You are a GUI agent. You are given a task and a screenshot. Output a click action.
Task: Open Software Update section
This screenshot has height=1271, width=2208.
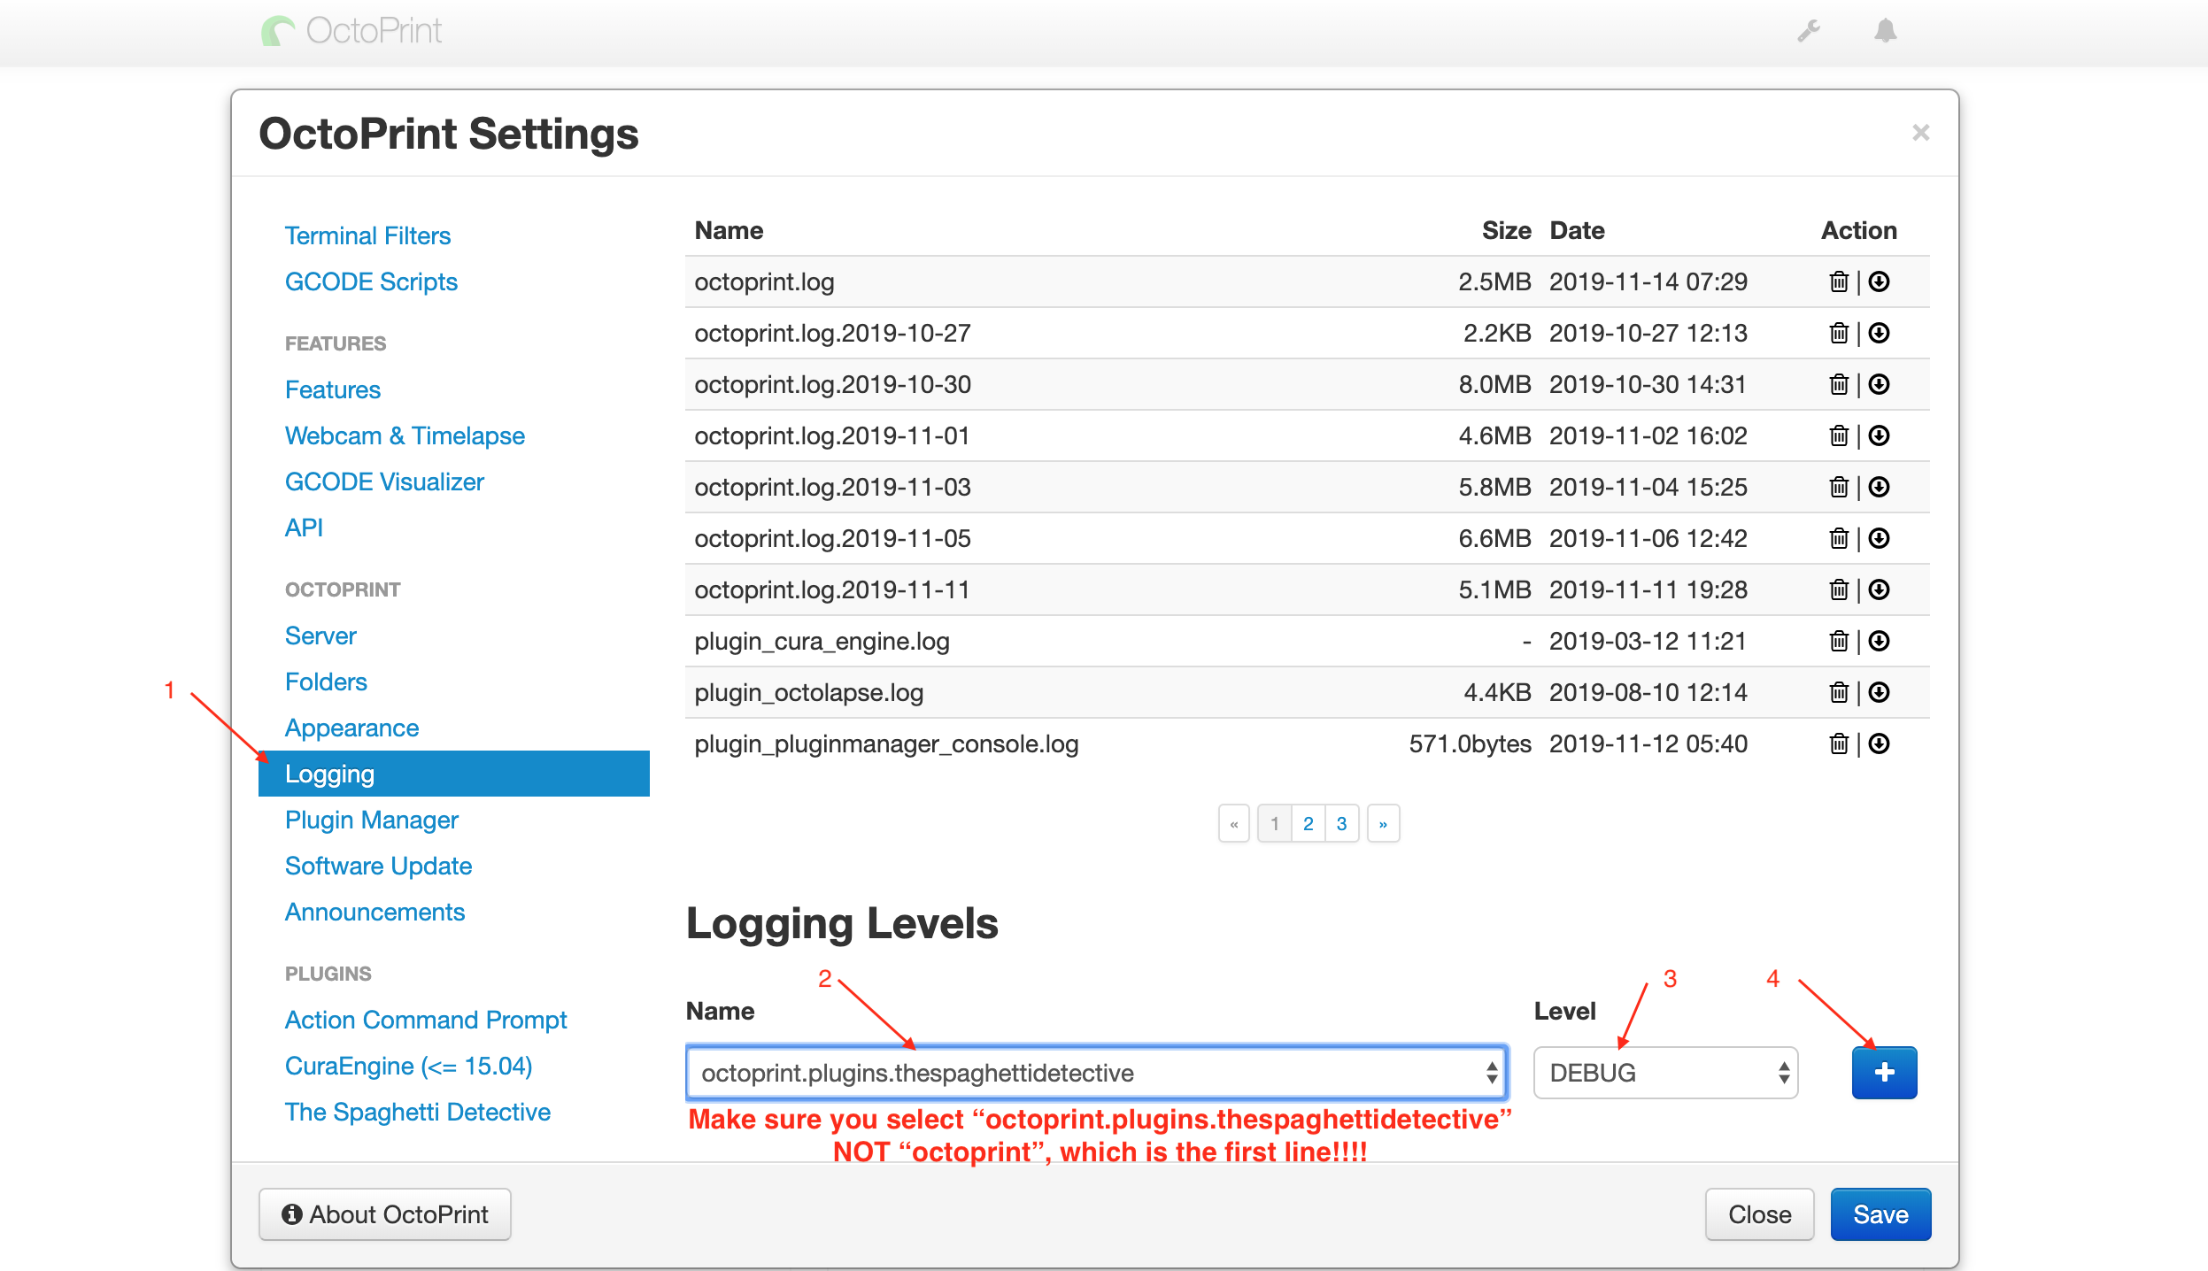378,866
